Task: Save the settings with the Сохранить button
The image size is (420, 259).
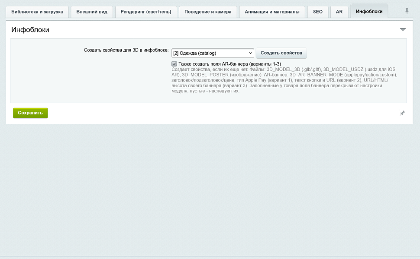Action: point(30,113)
